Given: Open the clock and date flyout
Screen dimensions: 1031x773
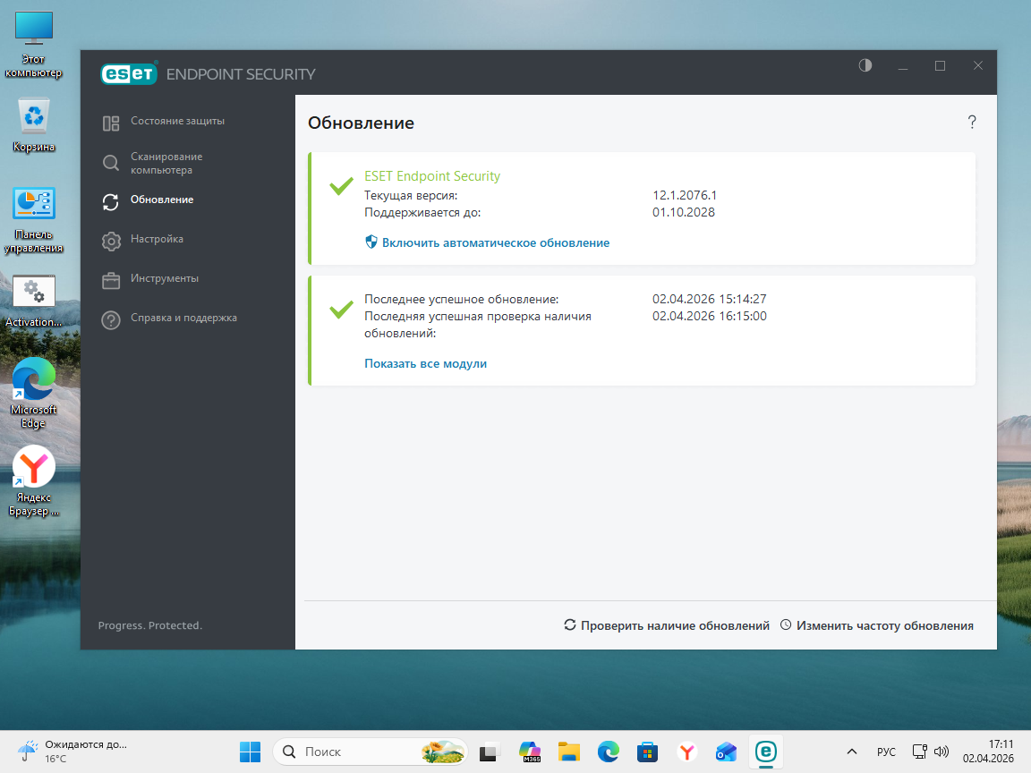Looking at the screenshot, I should coord(988,752).
